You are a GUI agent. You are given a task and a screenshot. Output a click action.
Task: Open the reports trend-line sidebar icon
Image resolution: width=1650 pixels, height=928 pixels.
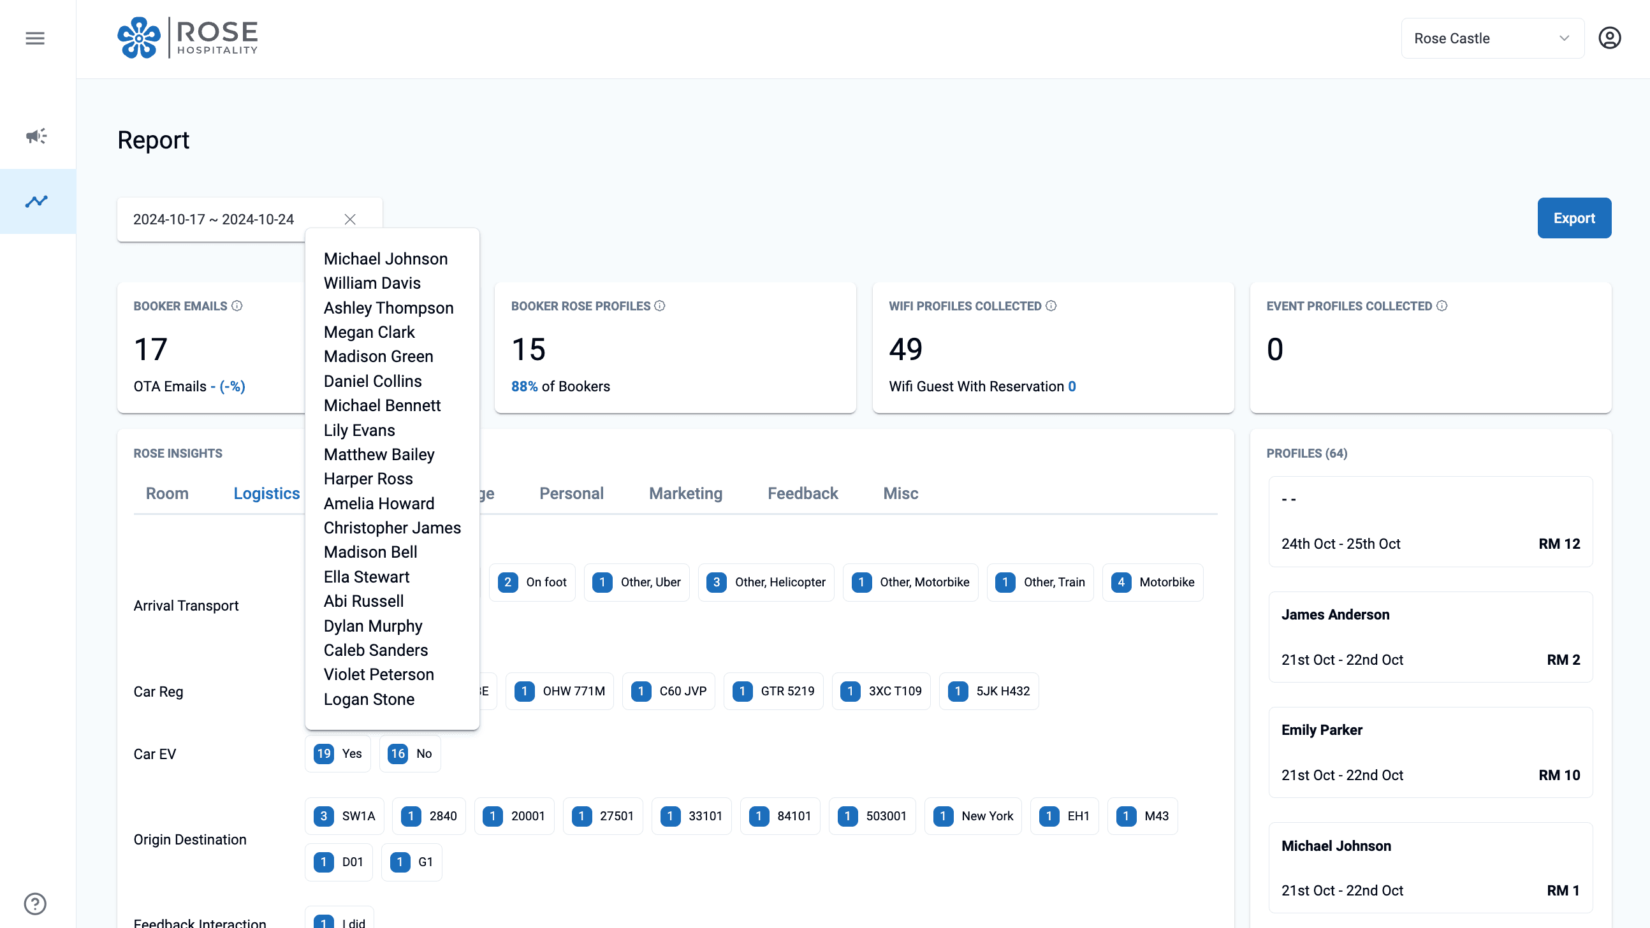pos(36,201)
